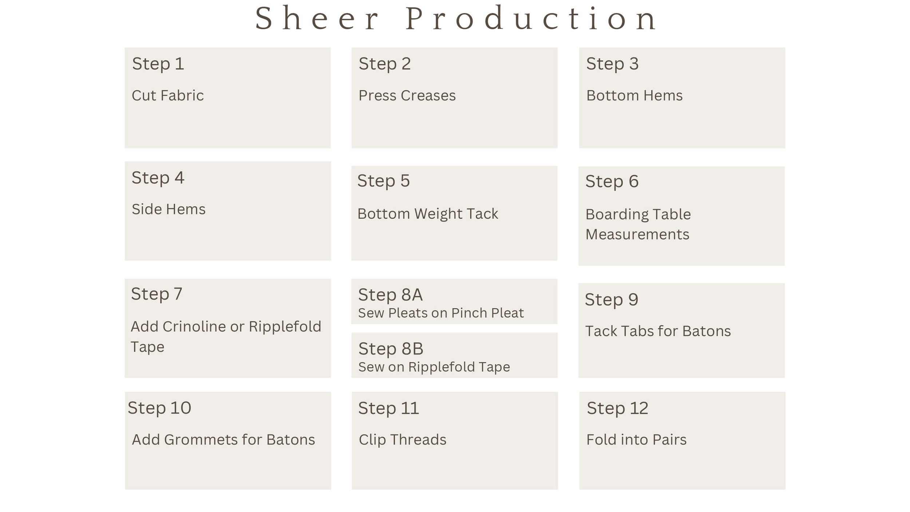Click the 'Clip Threads' text

[402, 440]
